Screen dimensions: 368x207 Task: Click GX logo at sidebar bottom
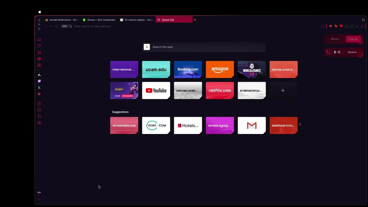[x=39, y=192]
